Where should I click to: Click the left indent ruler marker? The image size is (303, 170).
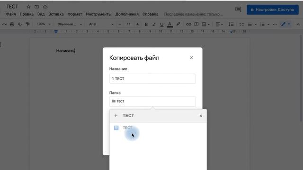click(56, 32)
